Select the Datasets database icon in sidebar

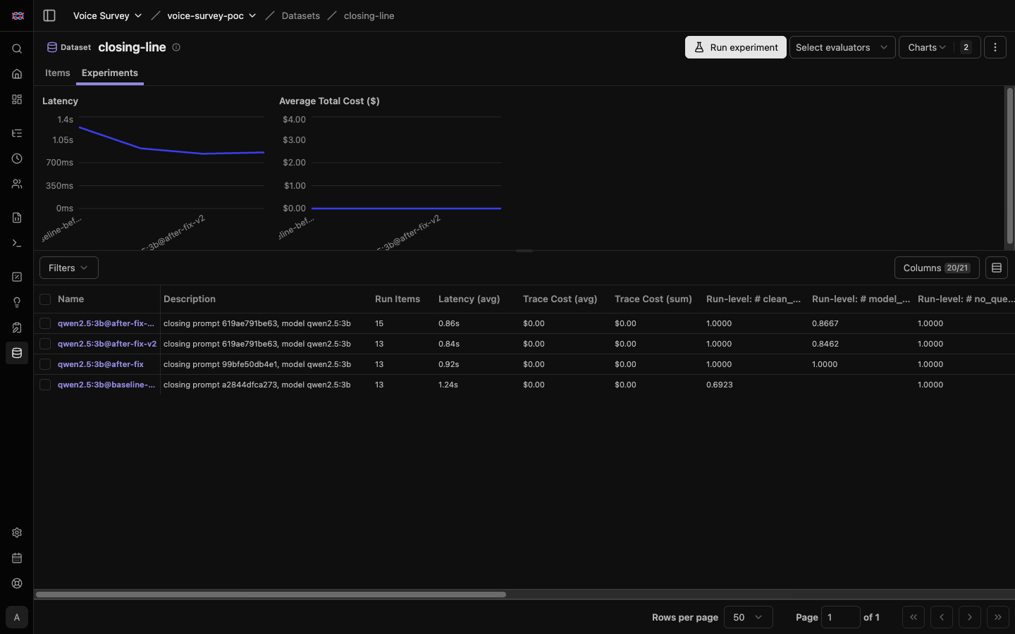(17, 353)
